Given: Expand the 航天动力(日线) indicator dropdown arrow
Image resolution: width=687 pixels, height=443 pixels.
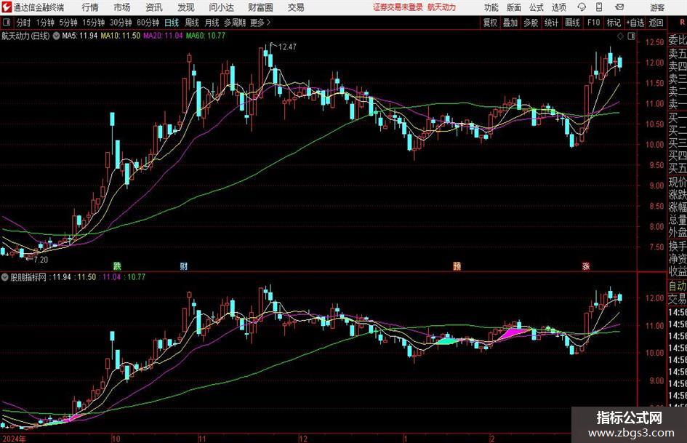Looking at the screenshot, I should tap(56, 36).
